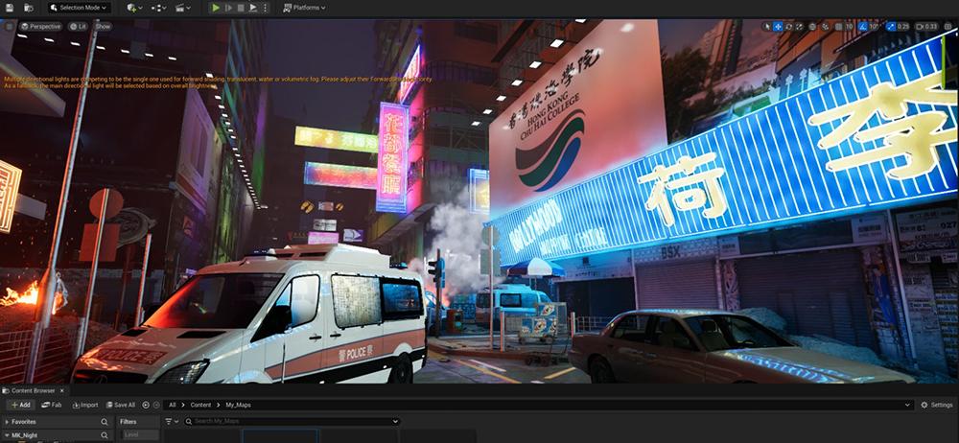Toggle rotation angle snapping
This screenshot has width=959, height=443.
click(x=862, y=26)
